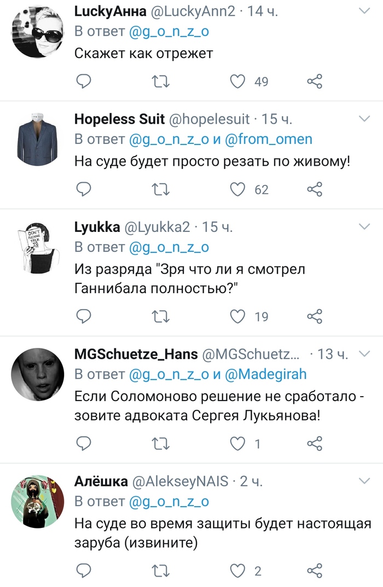383x587 pixels.
Task: Reply to LuckyАнна's tweet
Action: coord(83,82)
